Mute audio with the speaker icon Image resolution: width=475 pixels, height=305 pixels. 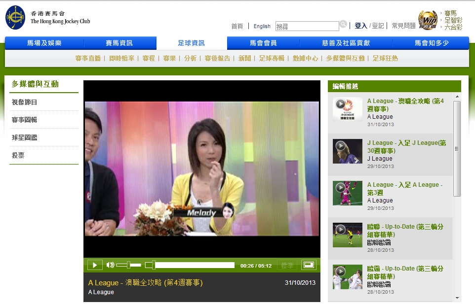(x=110, y=265)
